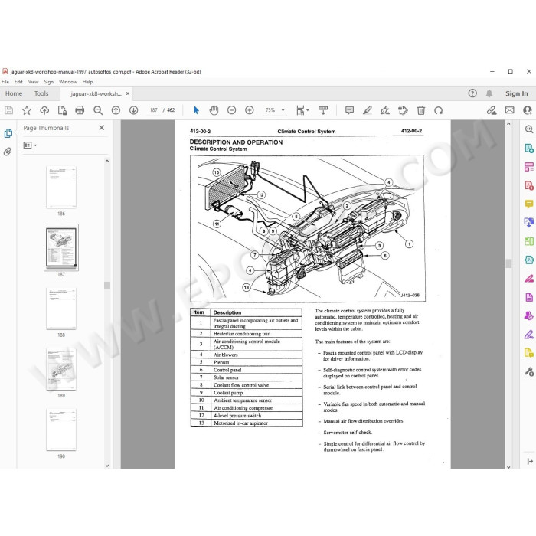Screen dimensions: 536x536
Task: Open thumbnail options dropdown menu
Action: click(30, 145)
